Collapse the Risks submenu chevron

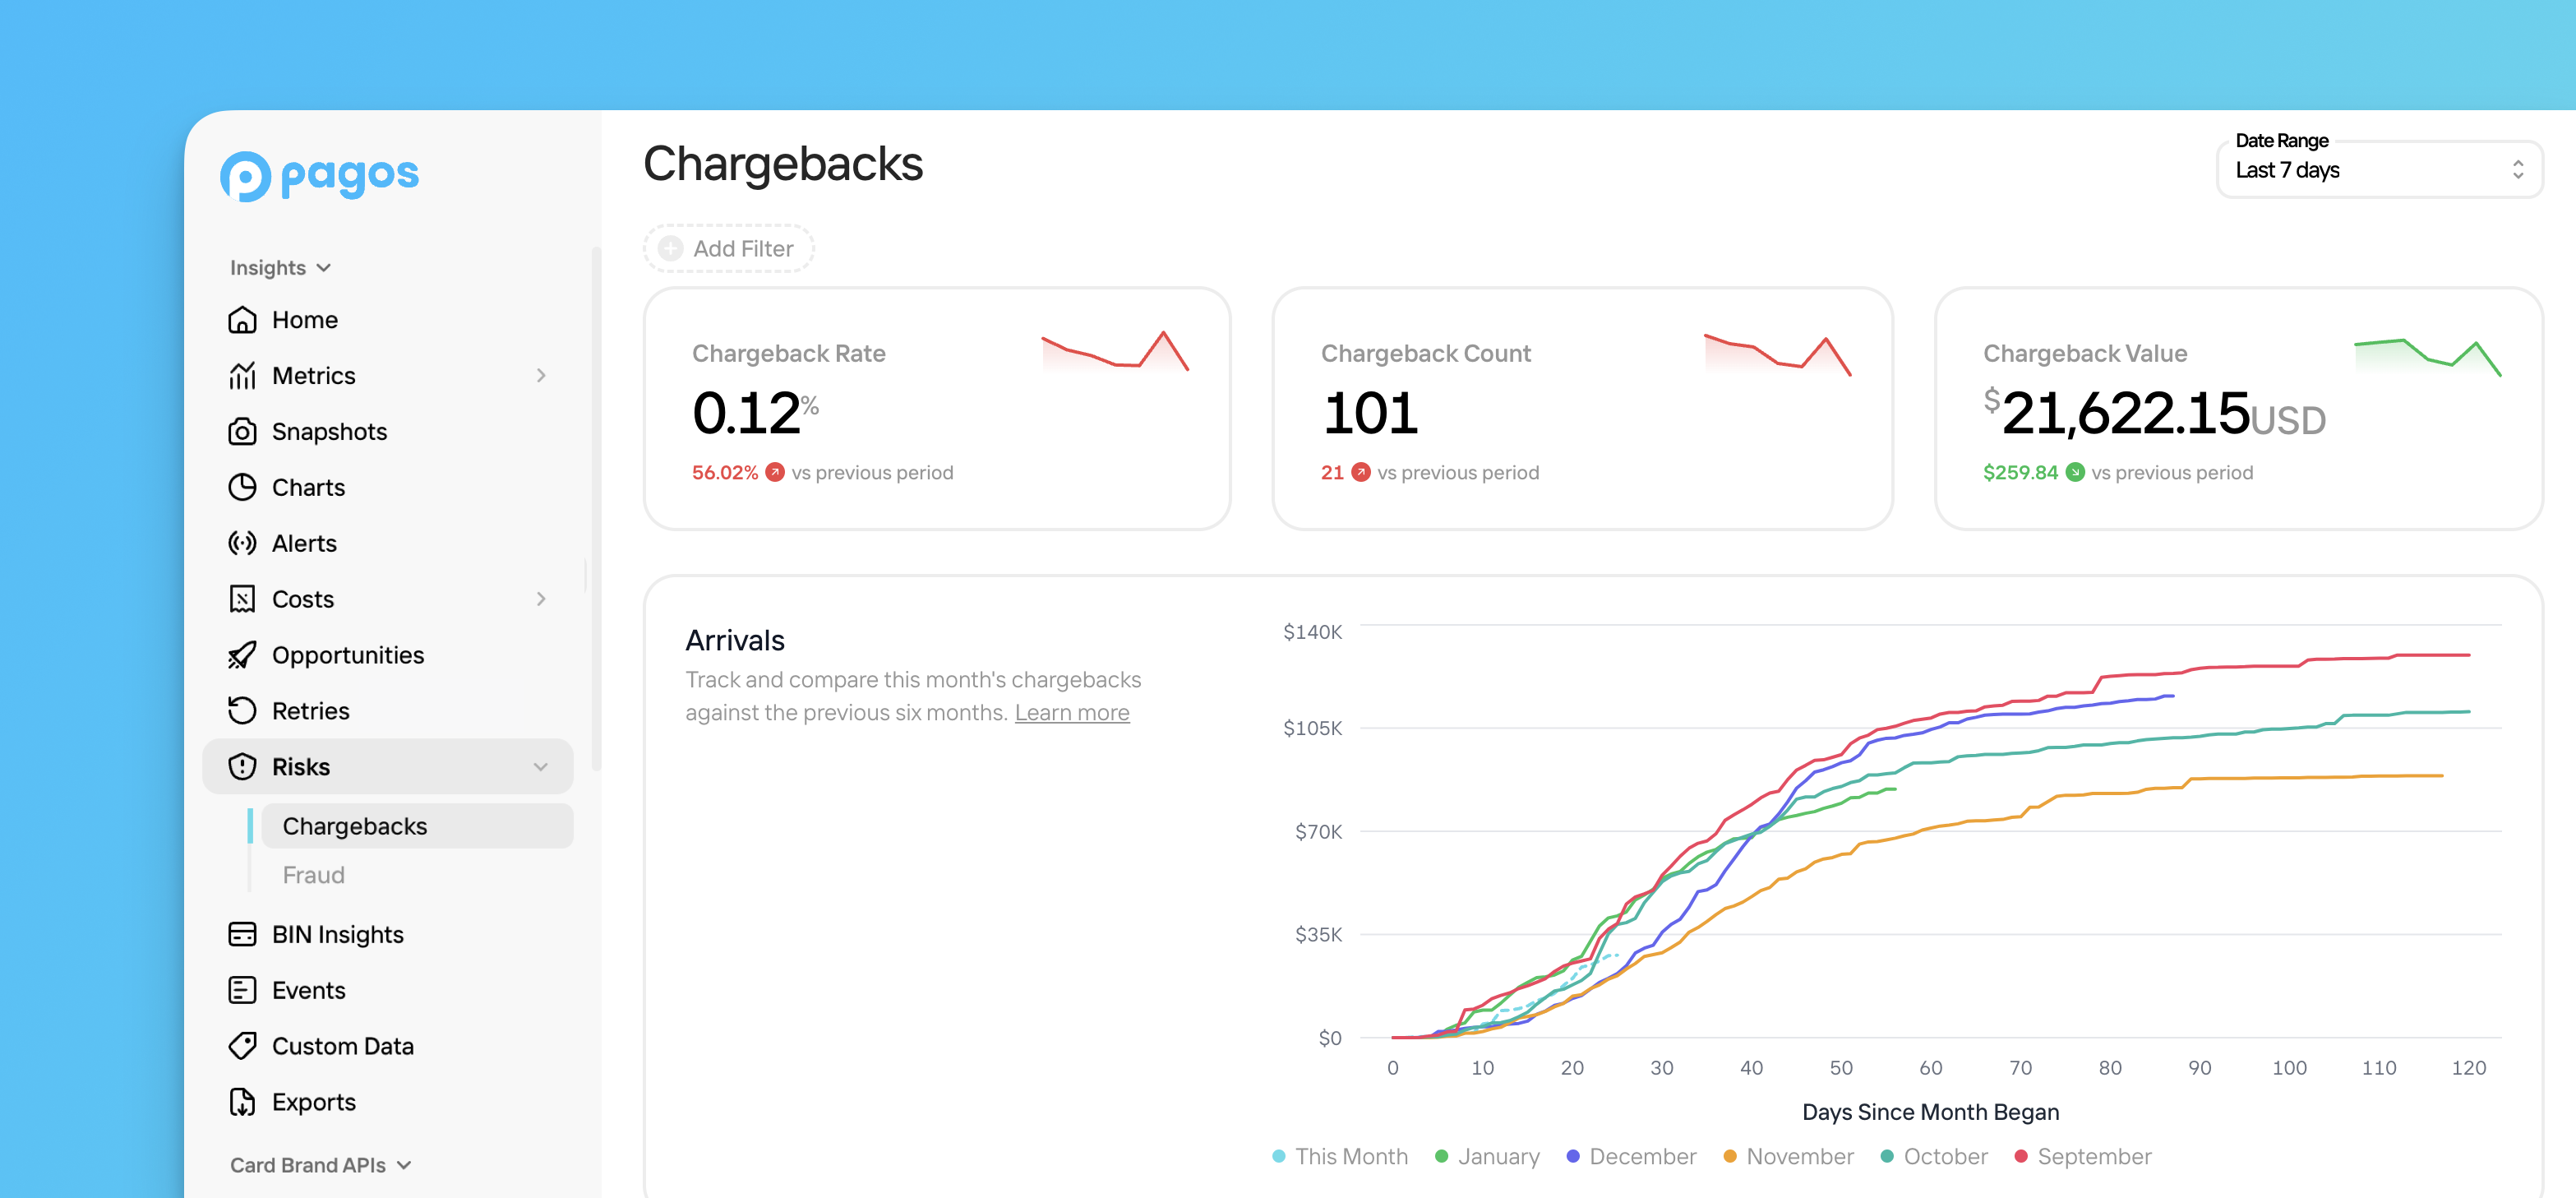[x=541, y=768]
